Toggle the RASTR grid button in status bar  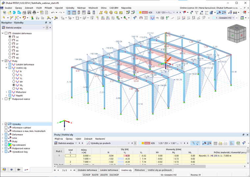click(95, 175)
